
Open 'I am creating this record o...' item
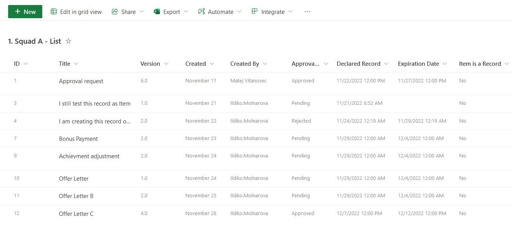click(x=95, y=121)
